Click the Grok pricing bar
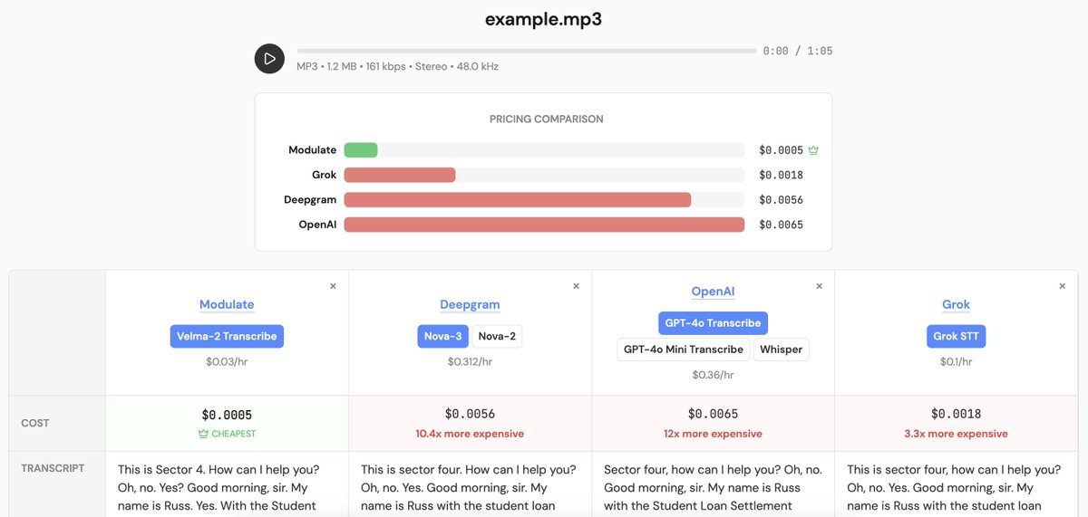The image size is (1088, 517). point(400,175)
